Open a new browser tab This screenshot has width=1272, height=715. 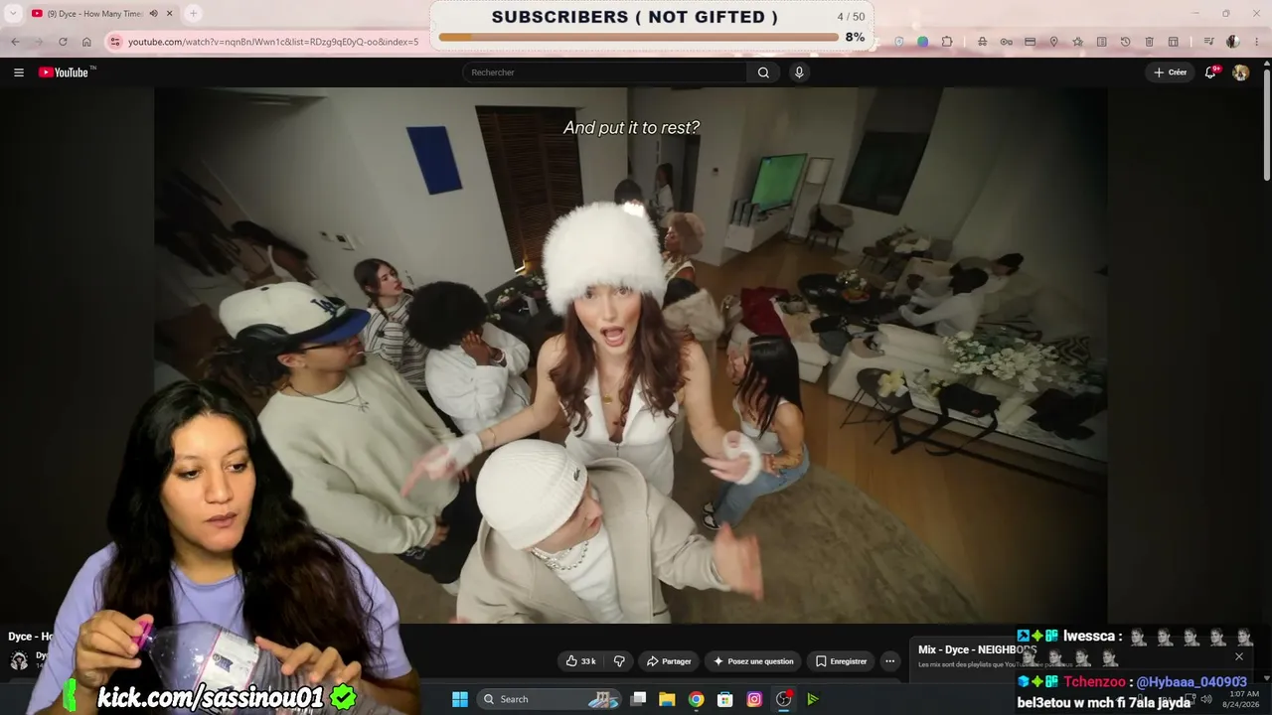[x=193, y=14]
